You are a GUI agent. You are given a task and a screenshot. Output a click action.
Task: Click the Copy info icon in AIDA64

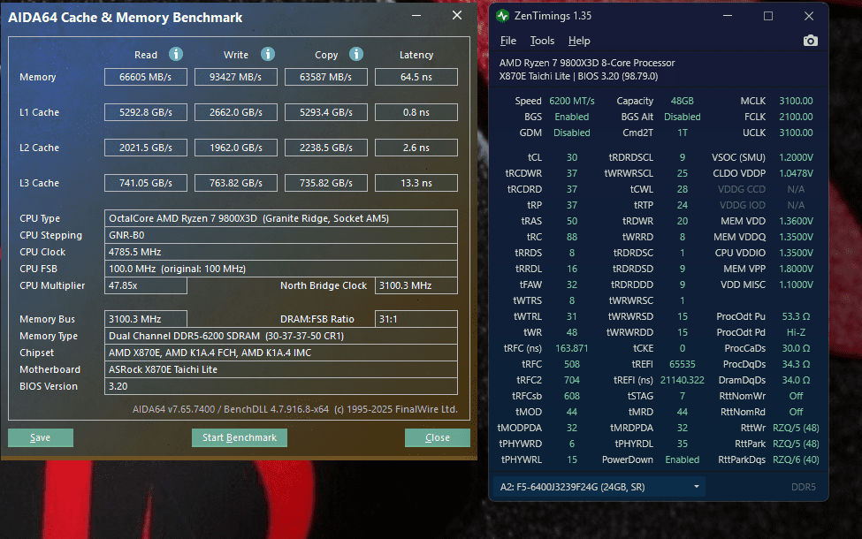(356, 54)
